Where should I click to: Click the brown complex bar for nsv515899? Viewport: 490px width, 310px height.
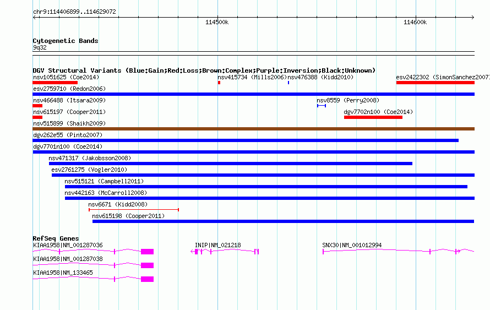[253, 129]
